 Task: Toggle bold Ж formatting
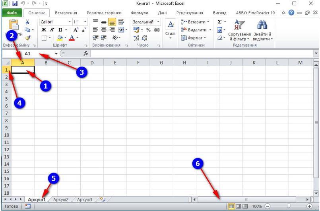[44, 30]
